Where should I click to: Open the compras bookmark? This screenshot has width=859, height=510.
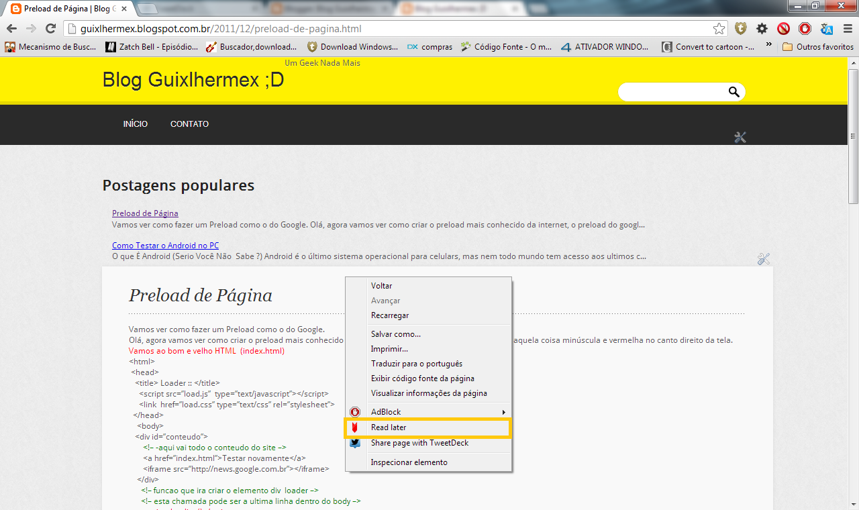coord(429,47)
